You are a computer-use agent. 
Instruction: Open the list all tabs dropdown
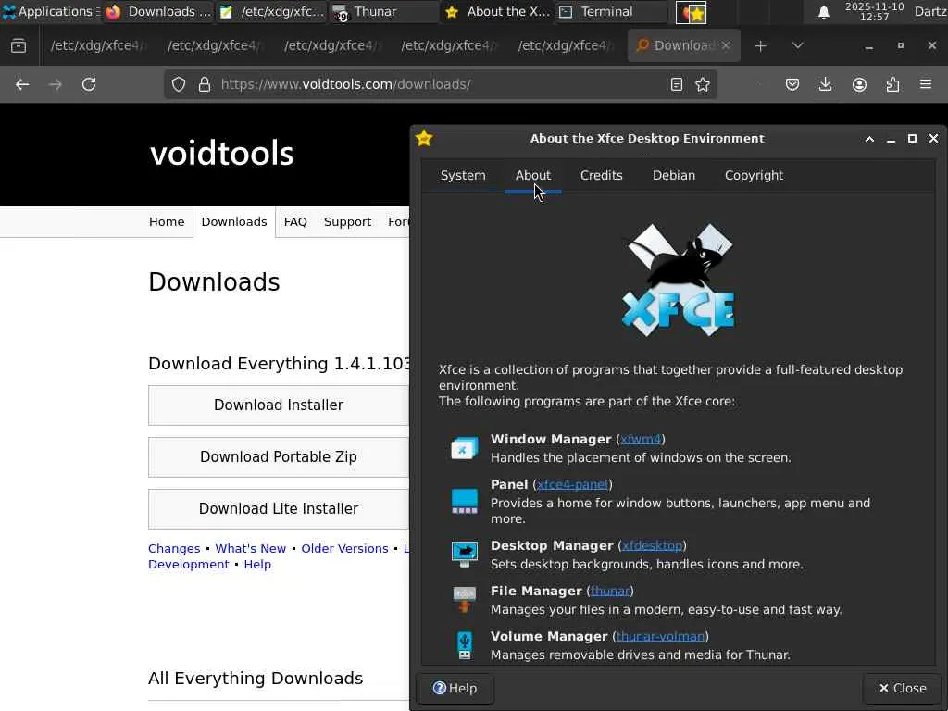pyautogui.click(x=798, y=45)
